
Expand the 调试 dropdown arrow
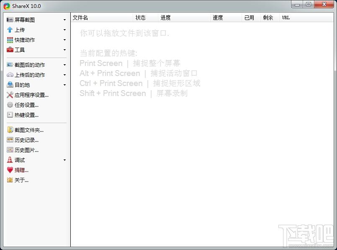65,160
